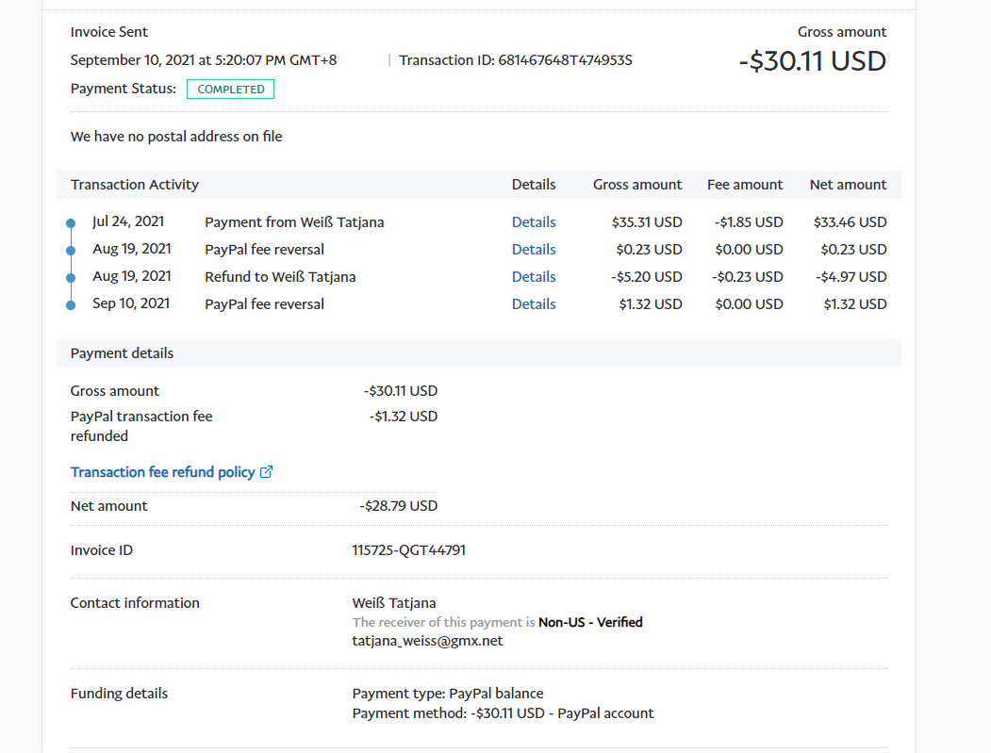Click the Transaction ID number

565,60
